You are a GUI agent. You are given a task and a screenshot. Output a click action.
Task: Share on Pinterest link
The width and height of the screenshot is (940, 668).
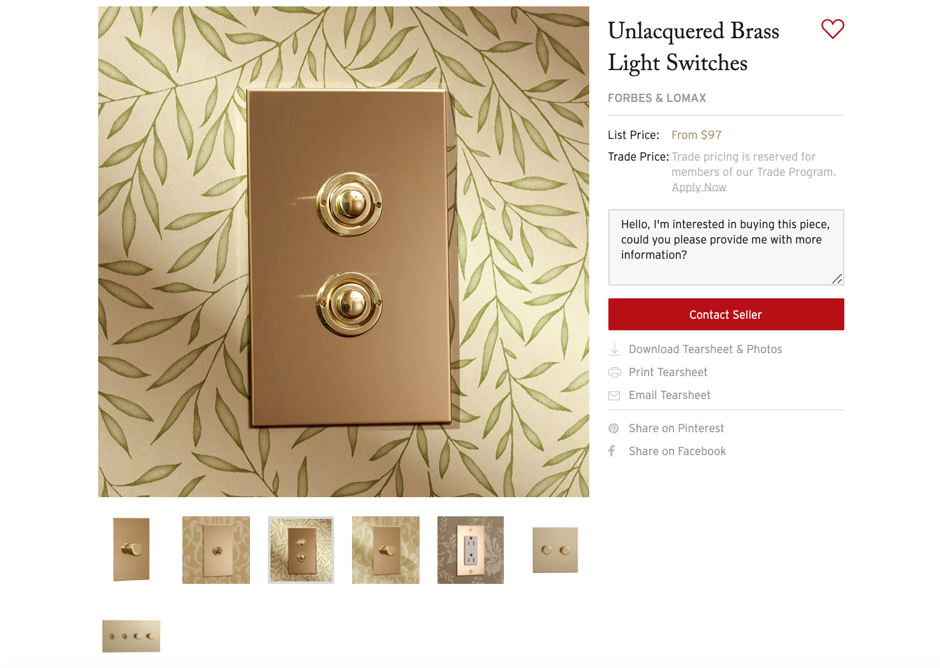(676, 428)
